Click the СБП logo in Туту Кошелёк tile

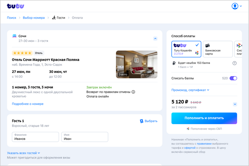tap(197, 53)
